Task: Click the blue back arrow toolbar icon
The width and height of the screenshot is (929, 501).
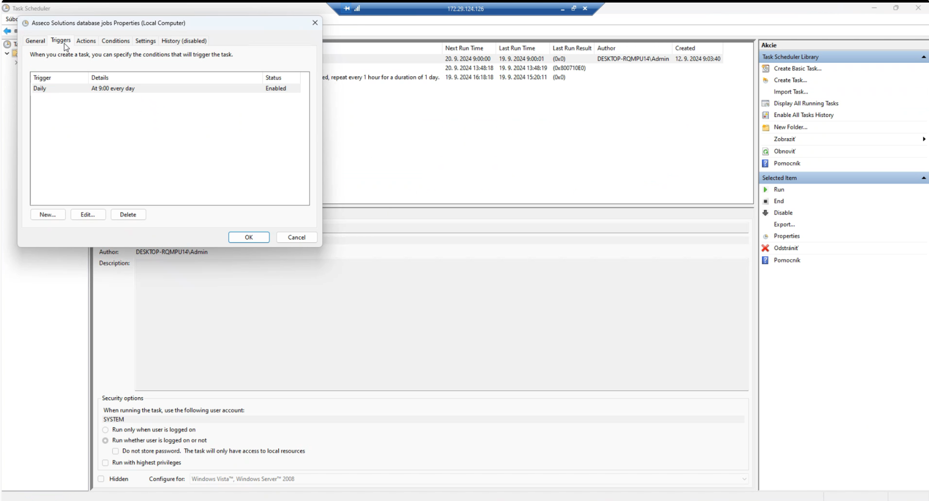Action: [7, 31]
